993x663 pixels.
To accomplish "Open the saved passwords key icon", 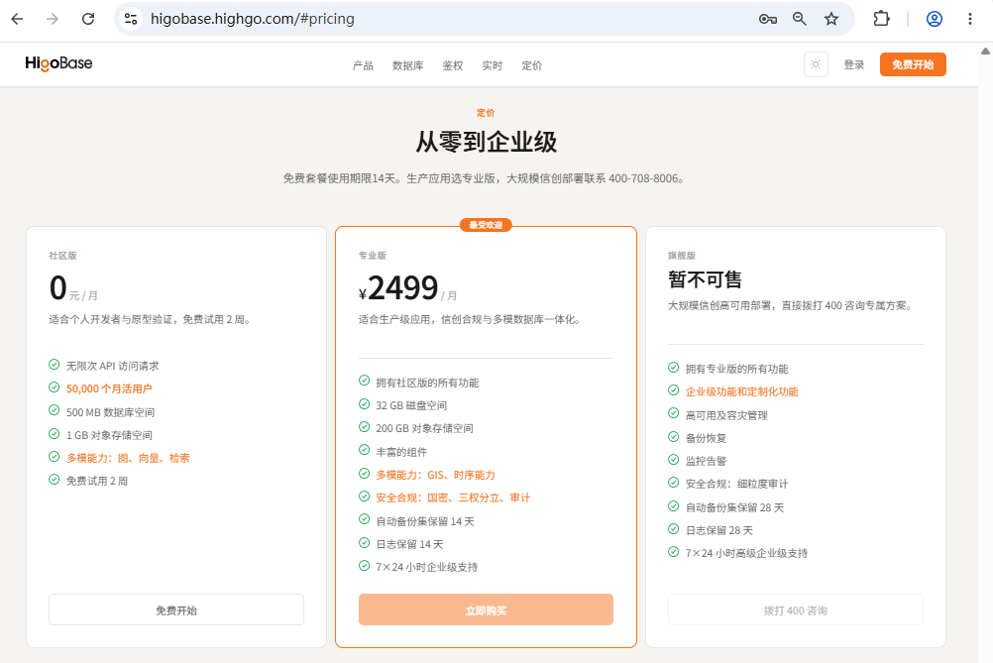I will pyautogui.click(x=768, y=19).
